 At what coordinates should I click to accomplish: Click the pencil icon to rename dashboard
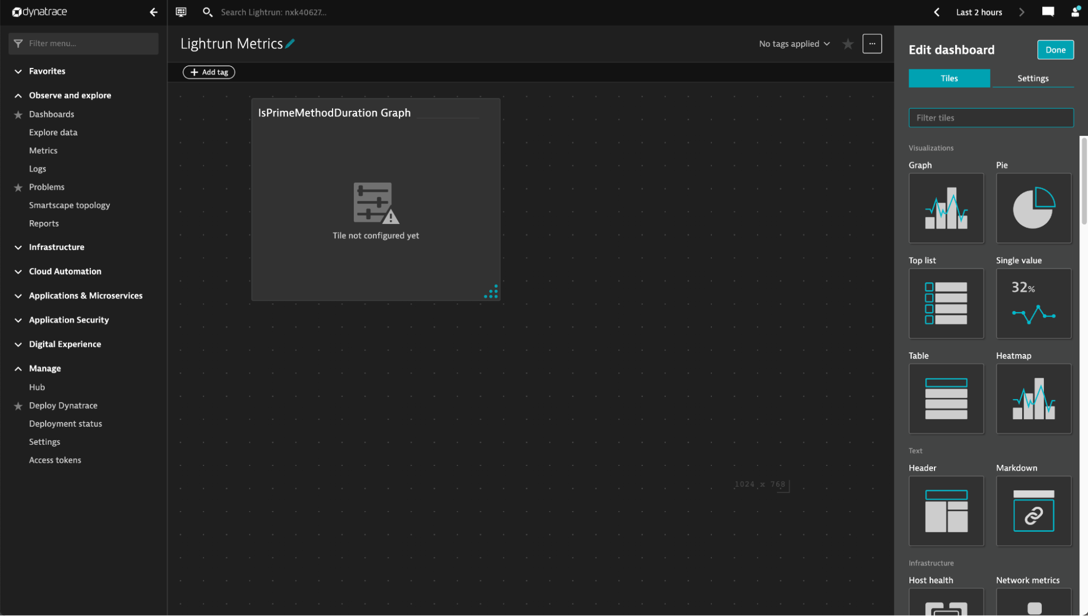[290, 43]
